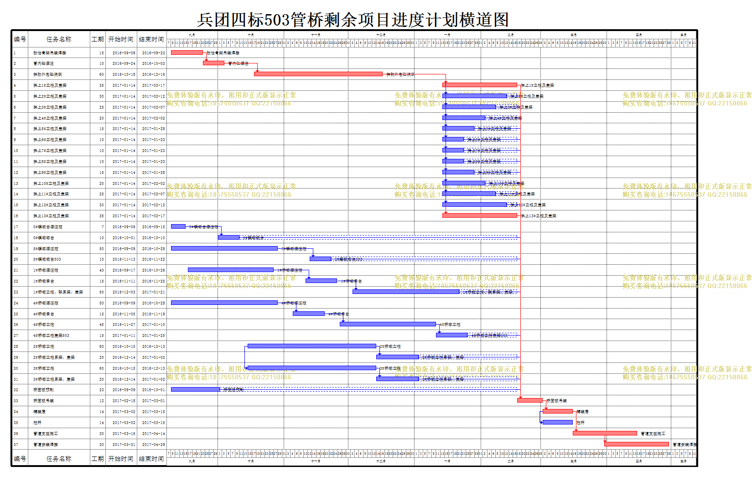Click the 十一月 month label in top timeline
The width and height of the screenshot is (752, 477).
[316, 35]
